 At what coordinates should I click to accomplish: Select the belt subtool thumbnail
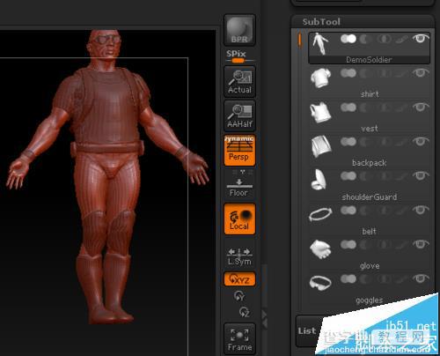point(320,214)
